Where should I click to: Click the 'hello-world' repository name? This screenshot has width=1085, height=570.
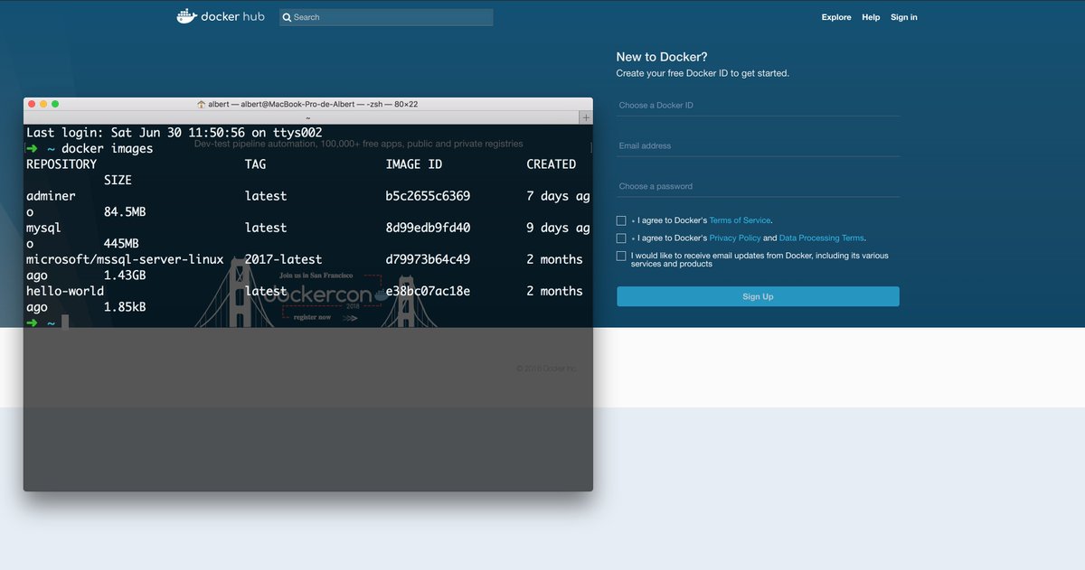pyautogui.click(x=65, y=291)
